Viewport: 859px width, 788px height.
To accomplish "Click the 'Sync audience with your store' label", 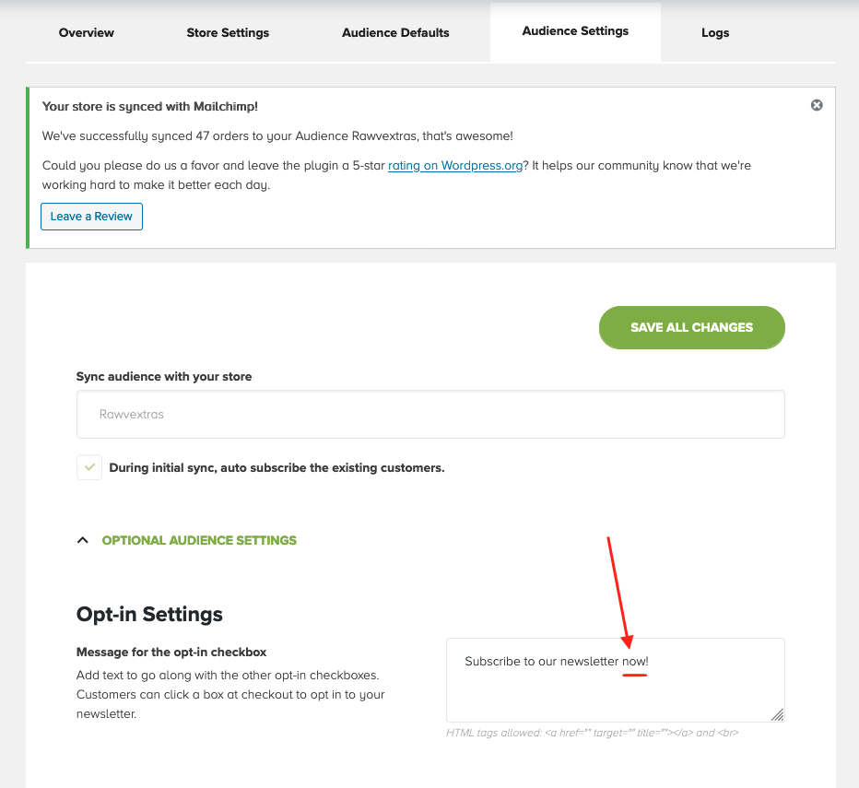I will [x=164, y=376].
